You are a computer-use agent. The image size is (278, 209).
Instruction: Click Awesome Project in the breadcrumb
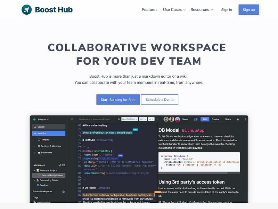point(102,119)
